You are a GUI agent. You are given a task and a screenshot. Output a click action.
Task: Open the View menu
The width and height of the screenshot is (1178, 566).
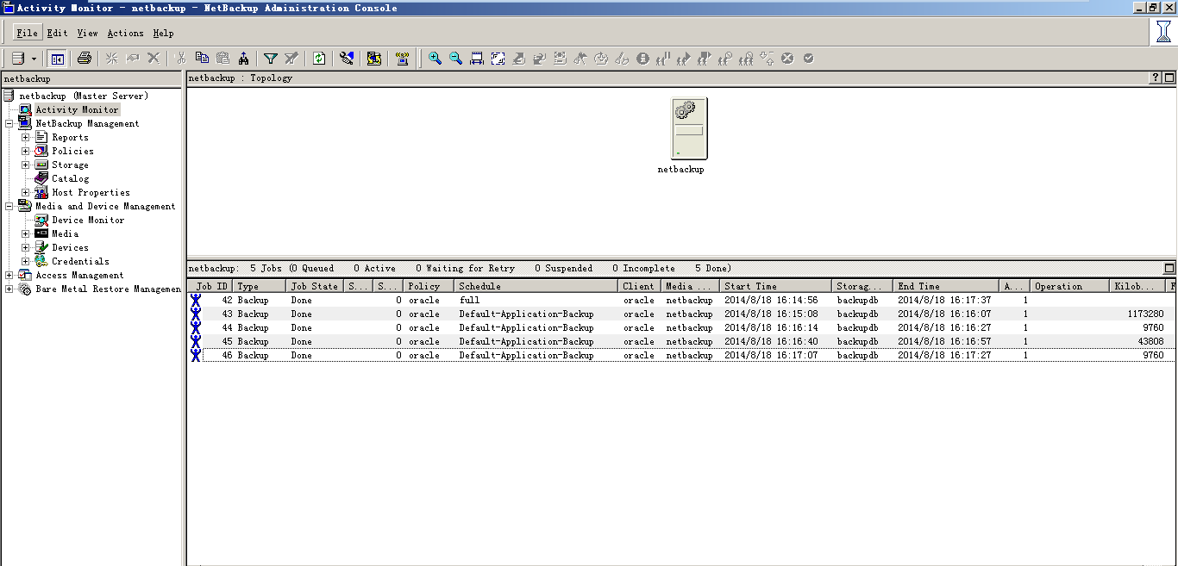87,33
